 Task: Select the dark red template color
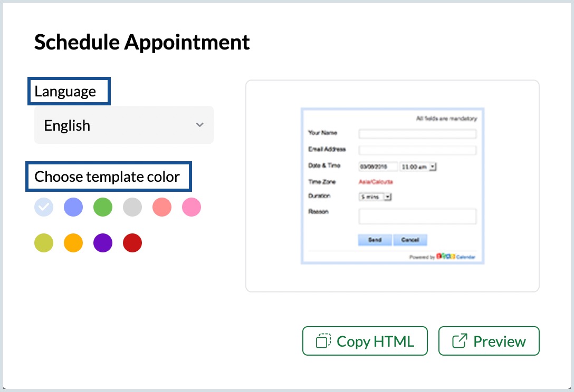tap(132, 243)
